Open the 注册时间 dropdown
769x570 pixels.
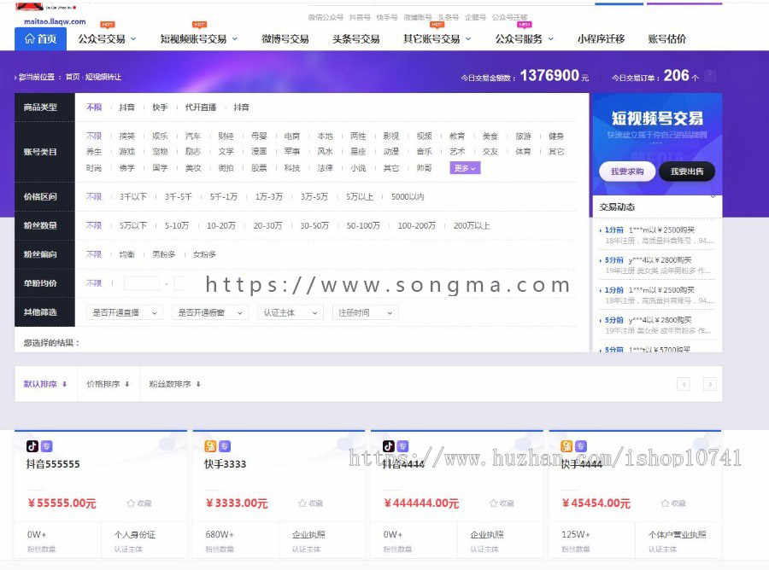[365, 312]
